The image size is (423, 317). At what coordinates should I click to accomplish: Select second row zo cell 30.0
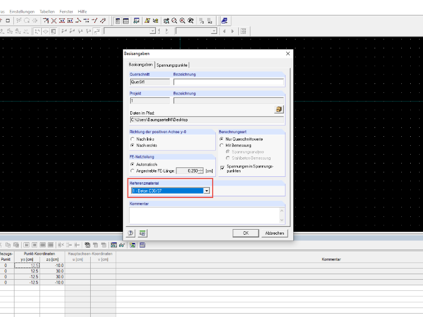pyautogui.click(x=52, y=271)
